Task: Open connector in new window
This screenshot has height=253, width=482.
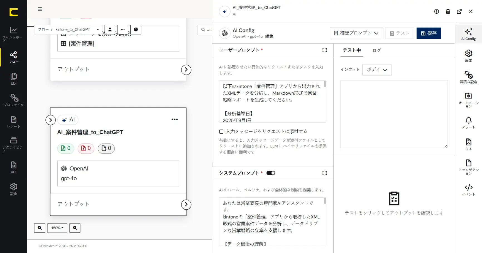Action: [x=459, y=11]
